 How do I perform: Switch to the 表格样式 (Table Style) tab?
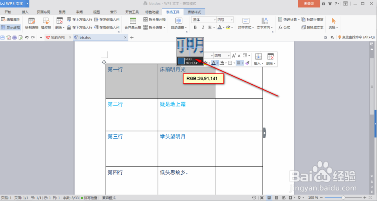194,12
